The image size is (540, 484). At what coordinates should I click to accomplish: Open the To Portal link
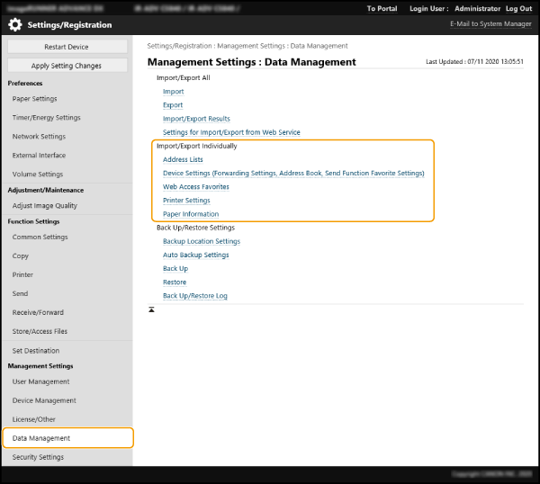[x=382, y=8]
